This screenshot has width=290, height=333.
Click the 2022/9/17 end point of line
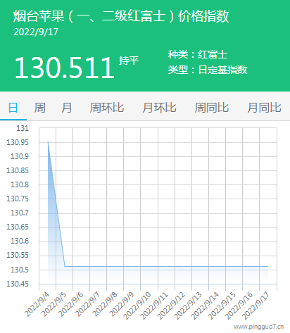click(x=268, y=266)
